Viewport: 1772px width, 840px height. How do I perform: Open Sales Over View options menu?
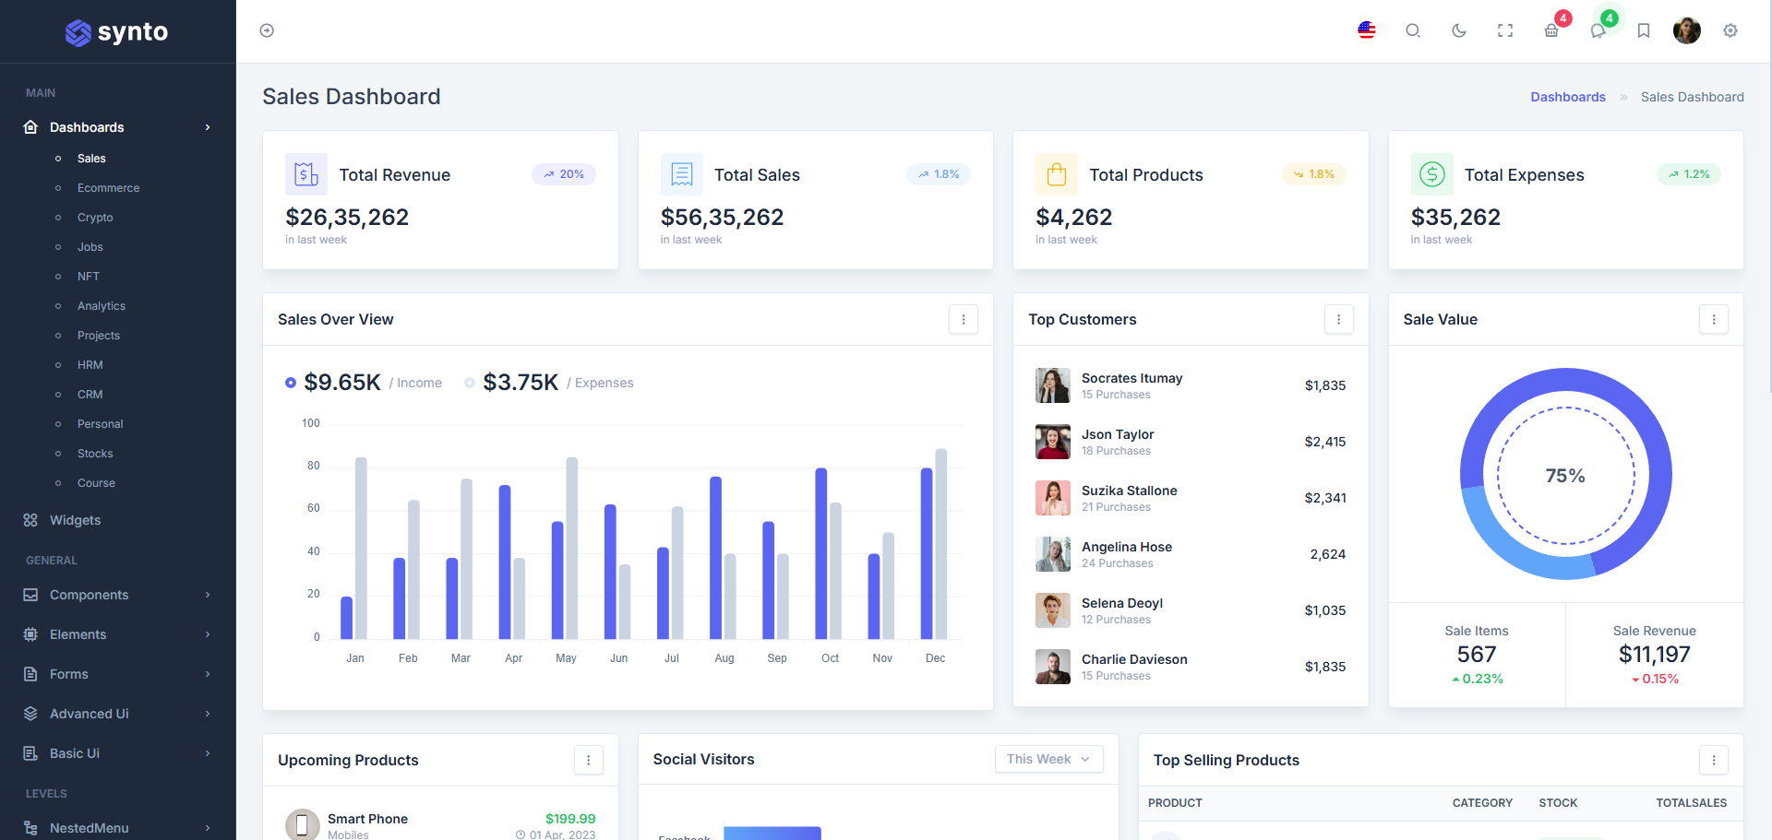point(964,319)
